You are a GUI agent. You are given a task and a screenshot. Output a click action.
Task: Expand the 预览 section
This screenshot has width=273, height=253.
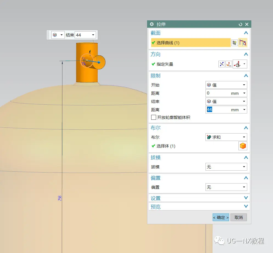pyautogui.click(x=246, y=206)
